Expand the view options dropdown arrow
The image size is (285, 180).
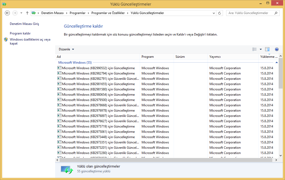click(x=261, y=49)
